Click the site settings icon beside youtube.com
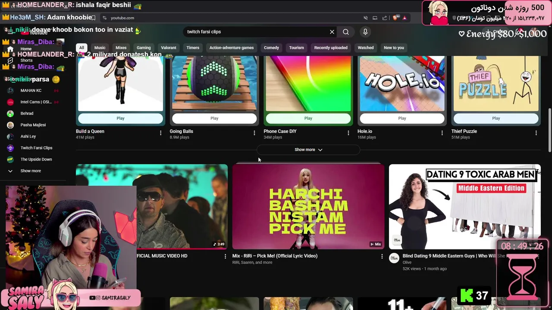 coord(104,18)
